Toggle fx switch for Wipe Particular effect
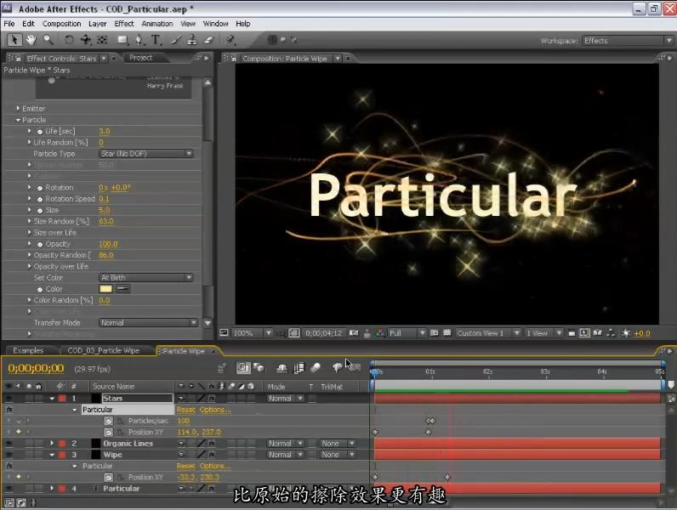Screen dimensions: 677x510 tap(9, 466)
